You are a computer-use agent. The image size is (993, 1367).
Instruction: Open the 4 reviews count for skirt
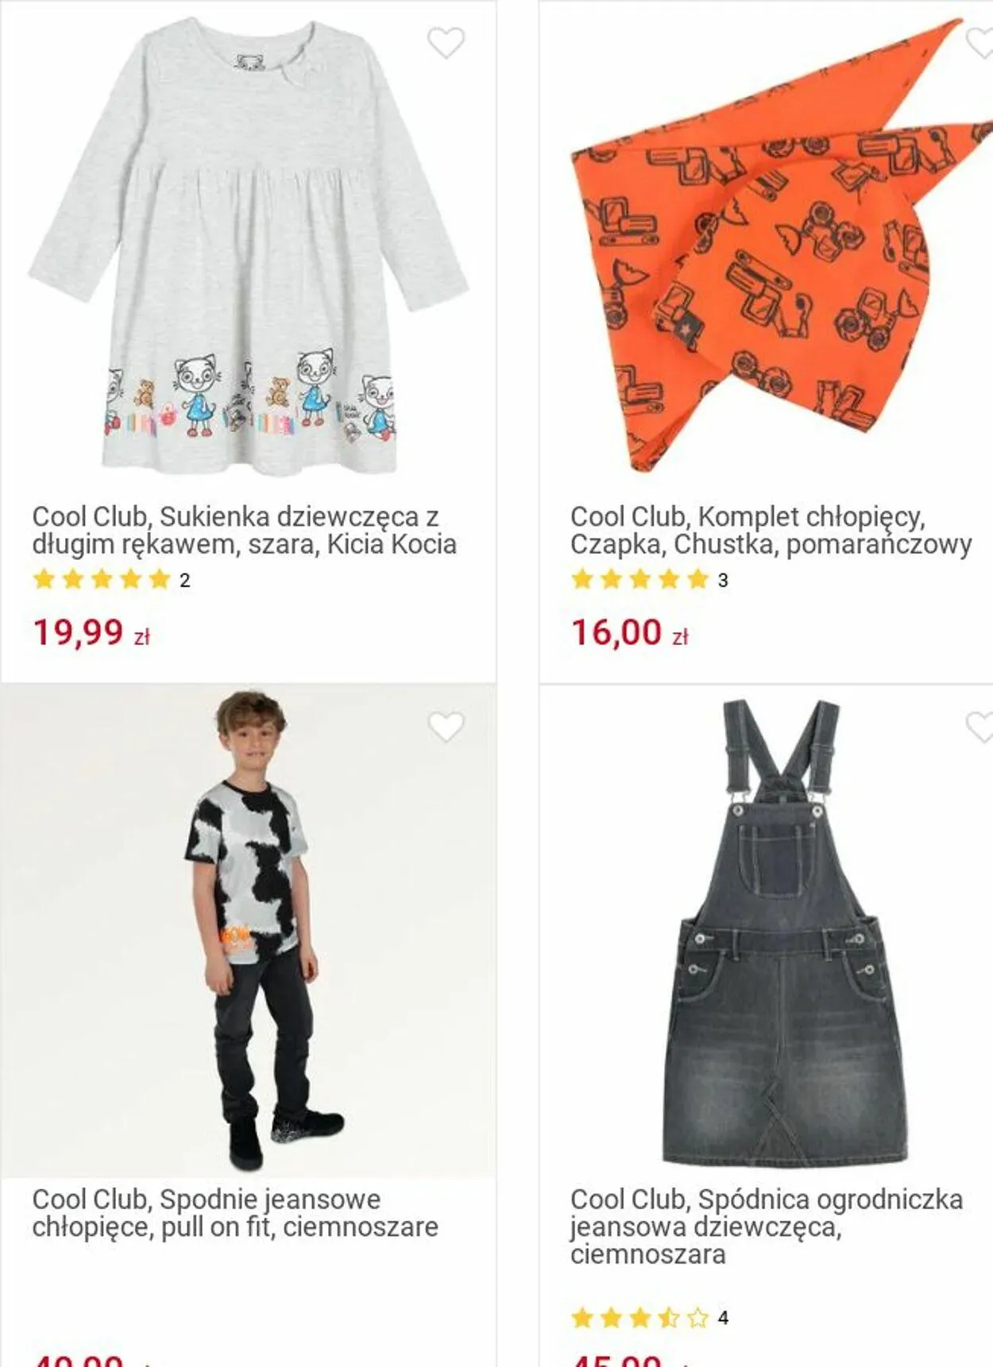[723, 1319]
